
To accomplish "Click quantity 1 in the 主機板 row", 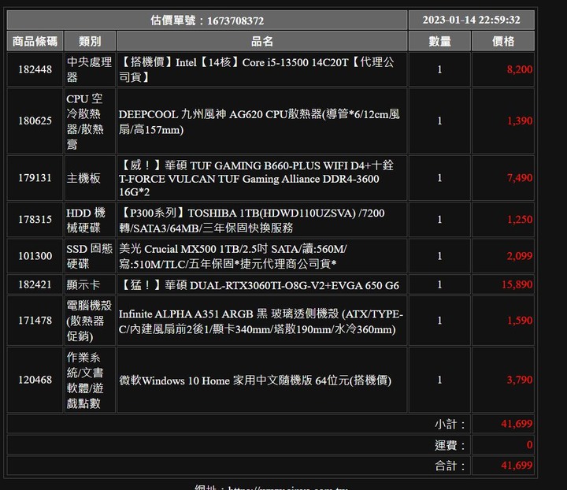I will click(439, 178).
